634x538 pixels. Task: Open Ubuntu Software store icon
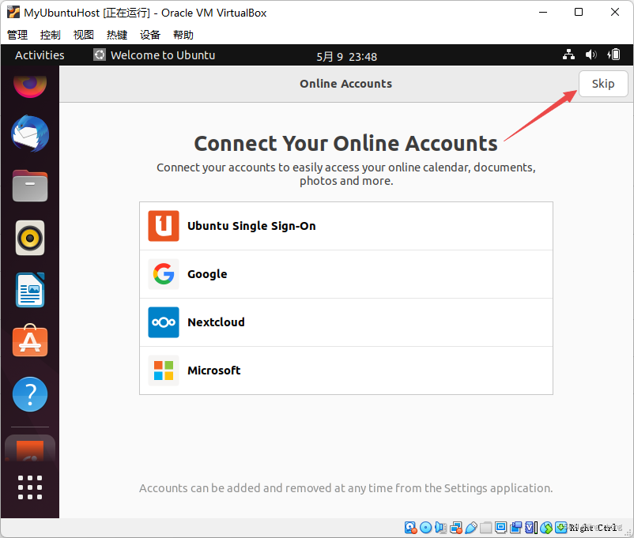click(30, 340)
